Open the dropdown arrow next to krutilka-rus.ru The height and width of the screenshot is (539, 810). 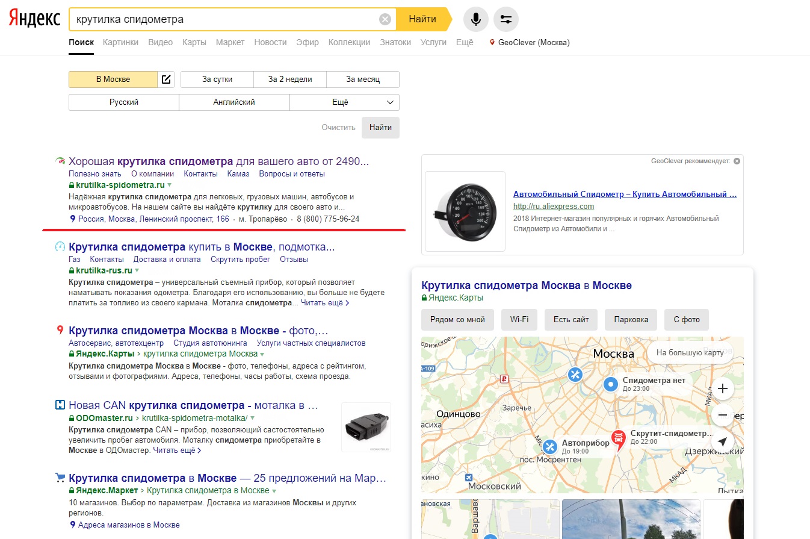coord(137,270)
